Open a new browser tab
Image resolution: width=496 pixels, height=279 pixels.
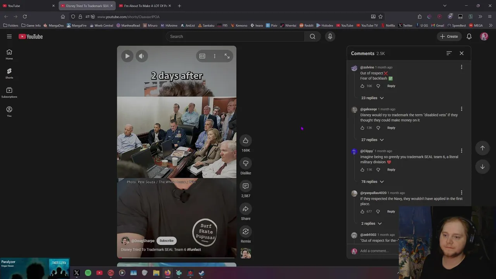(x=179, y=6)
